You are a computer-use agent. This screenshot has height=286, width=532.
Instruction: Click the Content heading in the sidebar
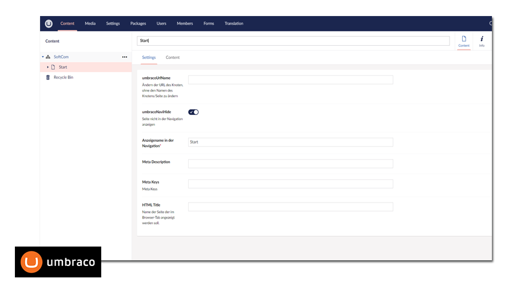pyautogui.click(x=52, y=41)
